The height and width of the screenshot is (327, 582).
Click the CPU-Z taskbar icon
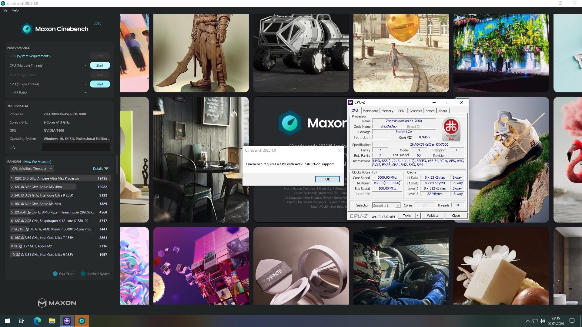pyautogui.click(x=67, y=321)
